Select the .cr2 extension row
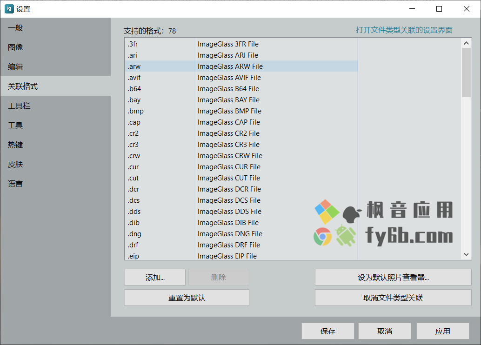The image size is (481, 345). pyautogui.click(x=241, y=133)
